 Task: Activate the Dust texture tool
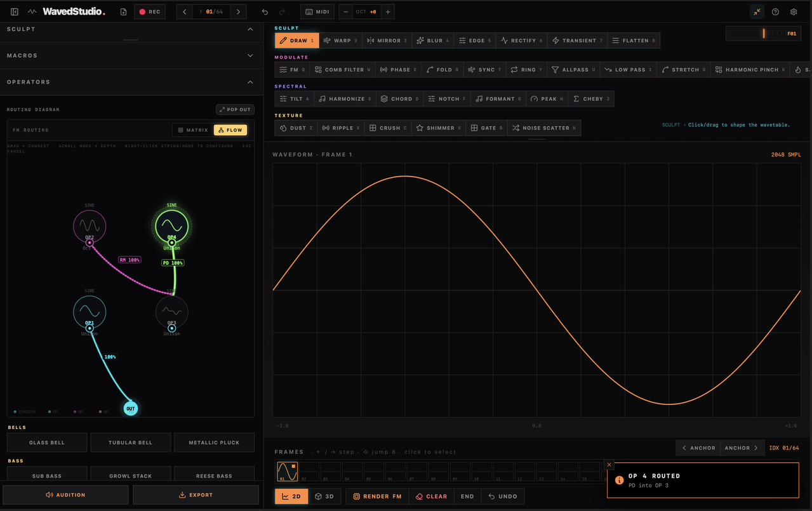click(x=296, y=128)
